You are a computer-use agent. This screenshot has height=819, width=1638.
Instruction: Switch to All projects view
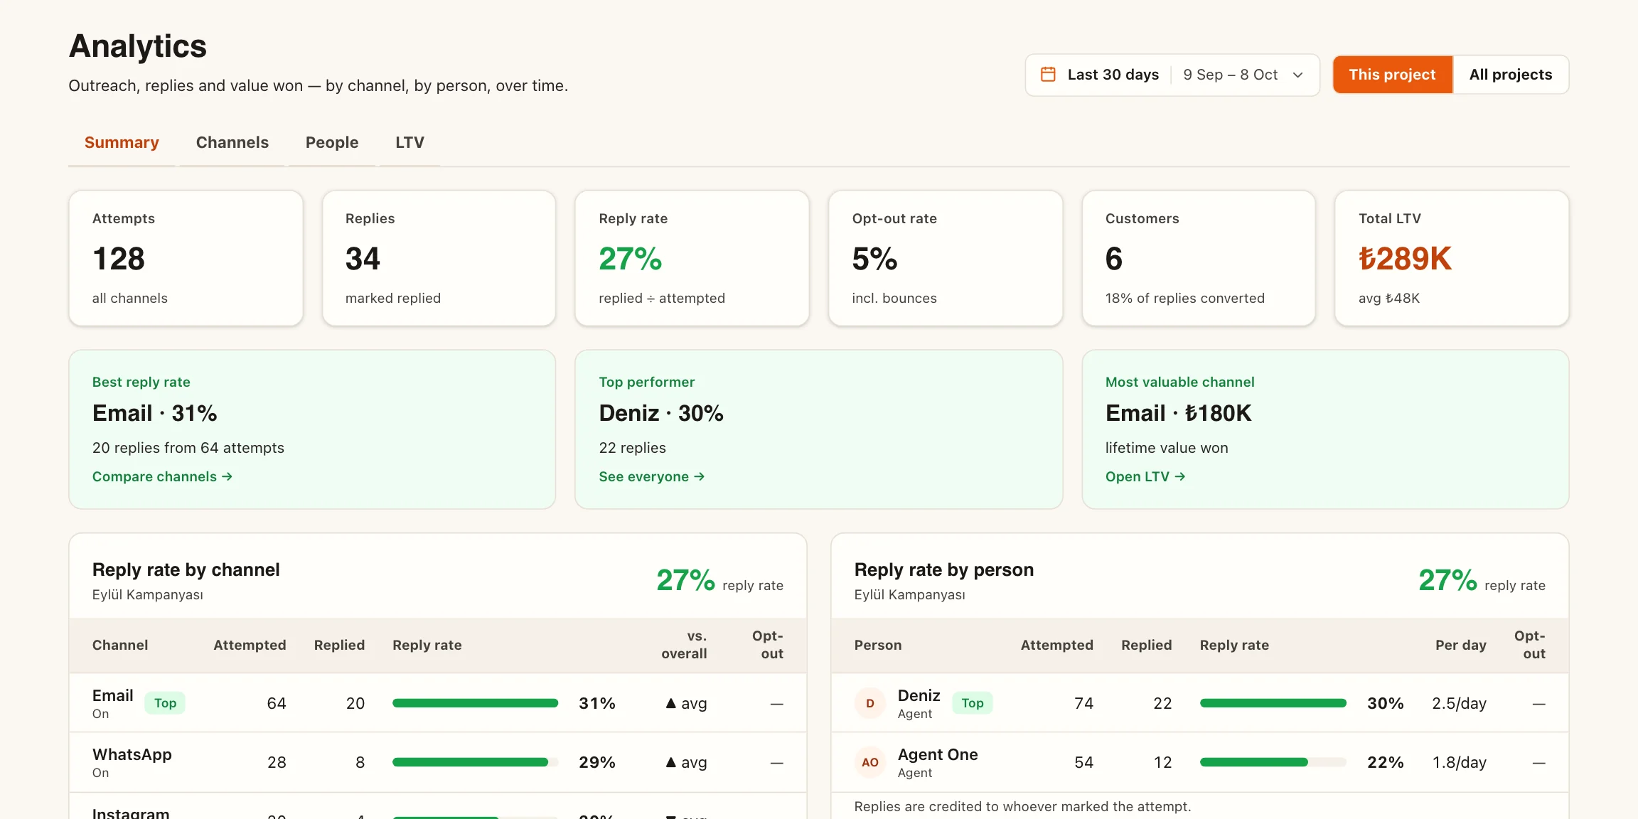[x=1511, y=75]
